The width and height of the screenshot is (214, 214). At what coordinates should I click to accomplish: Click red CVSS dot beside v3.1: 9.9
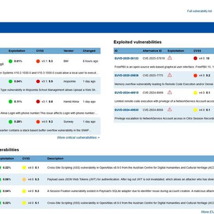(38, 81)
